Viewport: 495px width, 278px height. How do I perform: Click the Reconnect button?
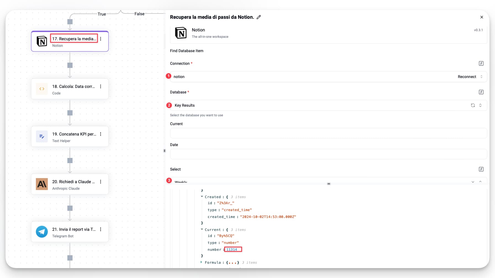click(467, 77)
